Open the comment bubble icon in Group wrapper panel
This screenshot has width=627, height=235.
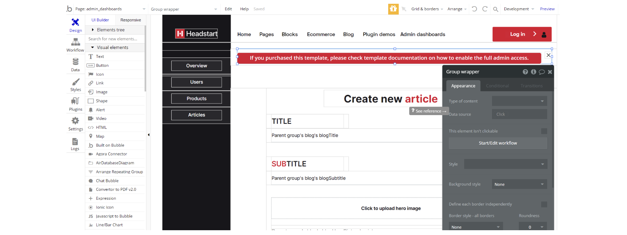click(x=542, y=72)
